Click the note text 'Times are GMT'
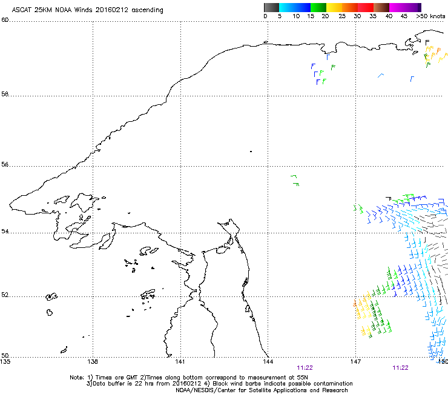Screen dimensions: 448x394 coord(117,378)
